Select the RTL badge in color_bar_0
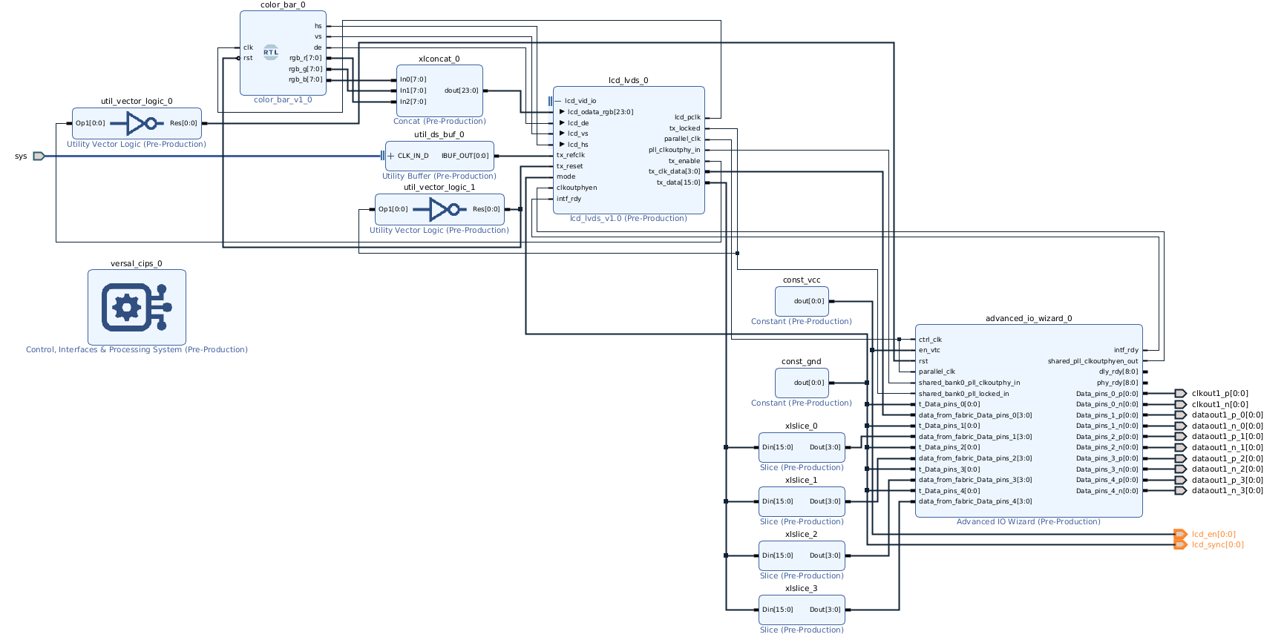Image resolution: width=1287 pixels, height=637 pixels. [x=271, y=53]
